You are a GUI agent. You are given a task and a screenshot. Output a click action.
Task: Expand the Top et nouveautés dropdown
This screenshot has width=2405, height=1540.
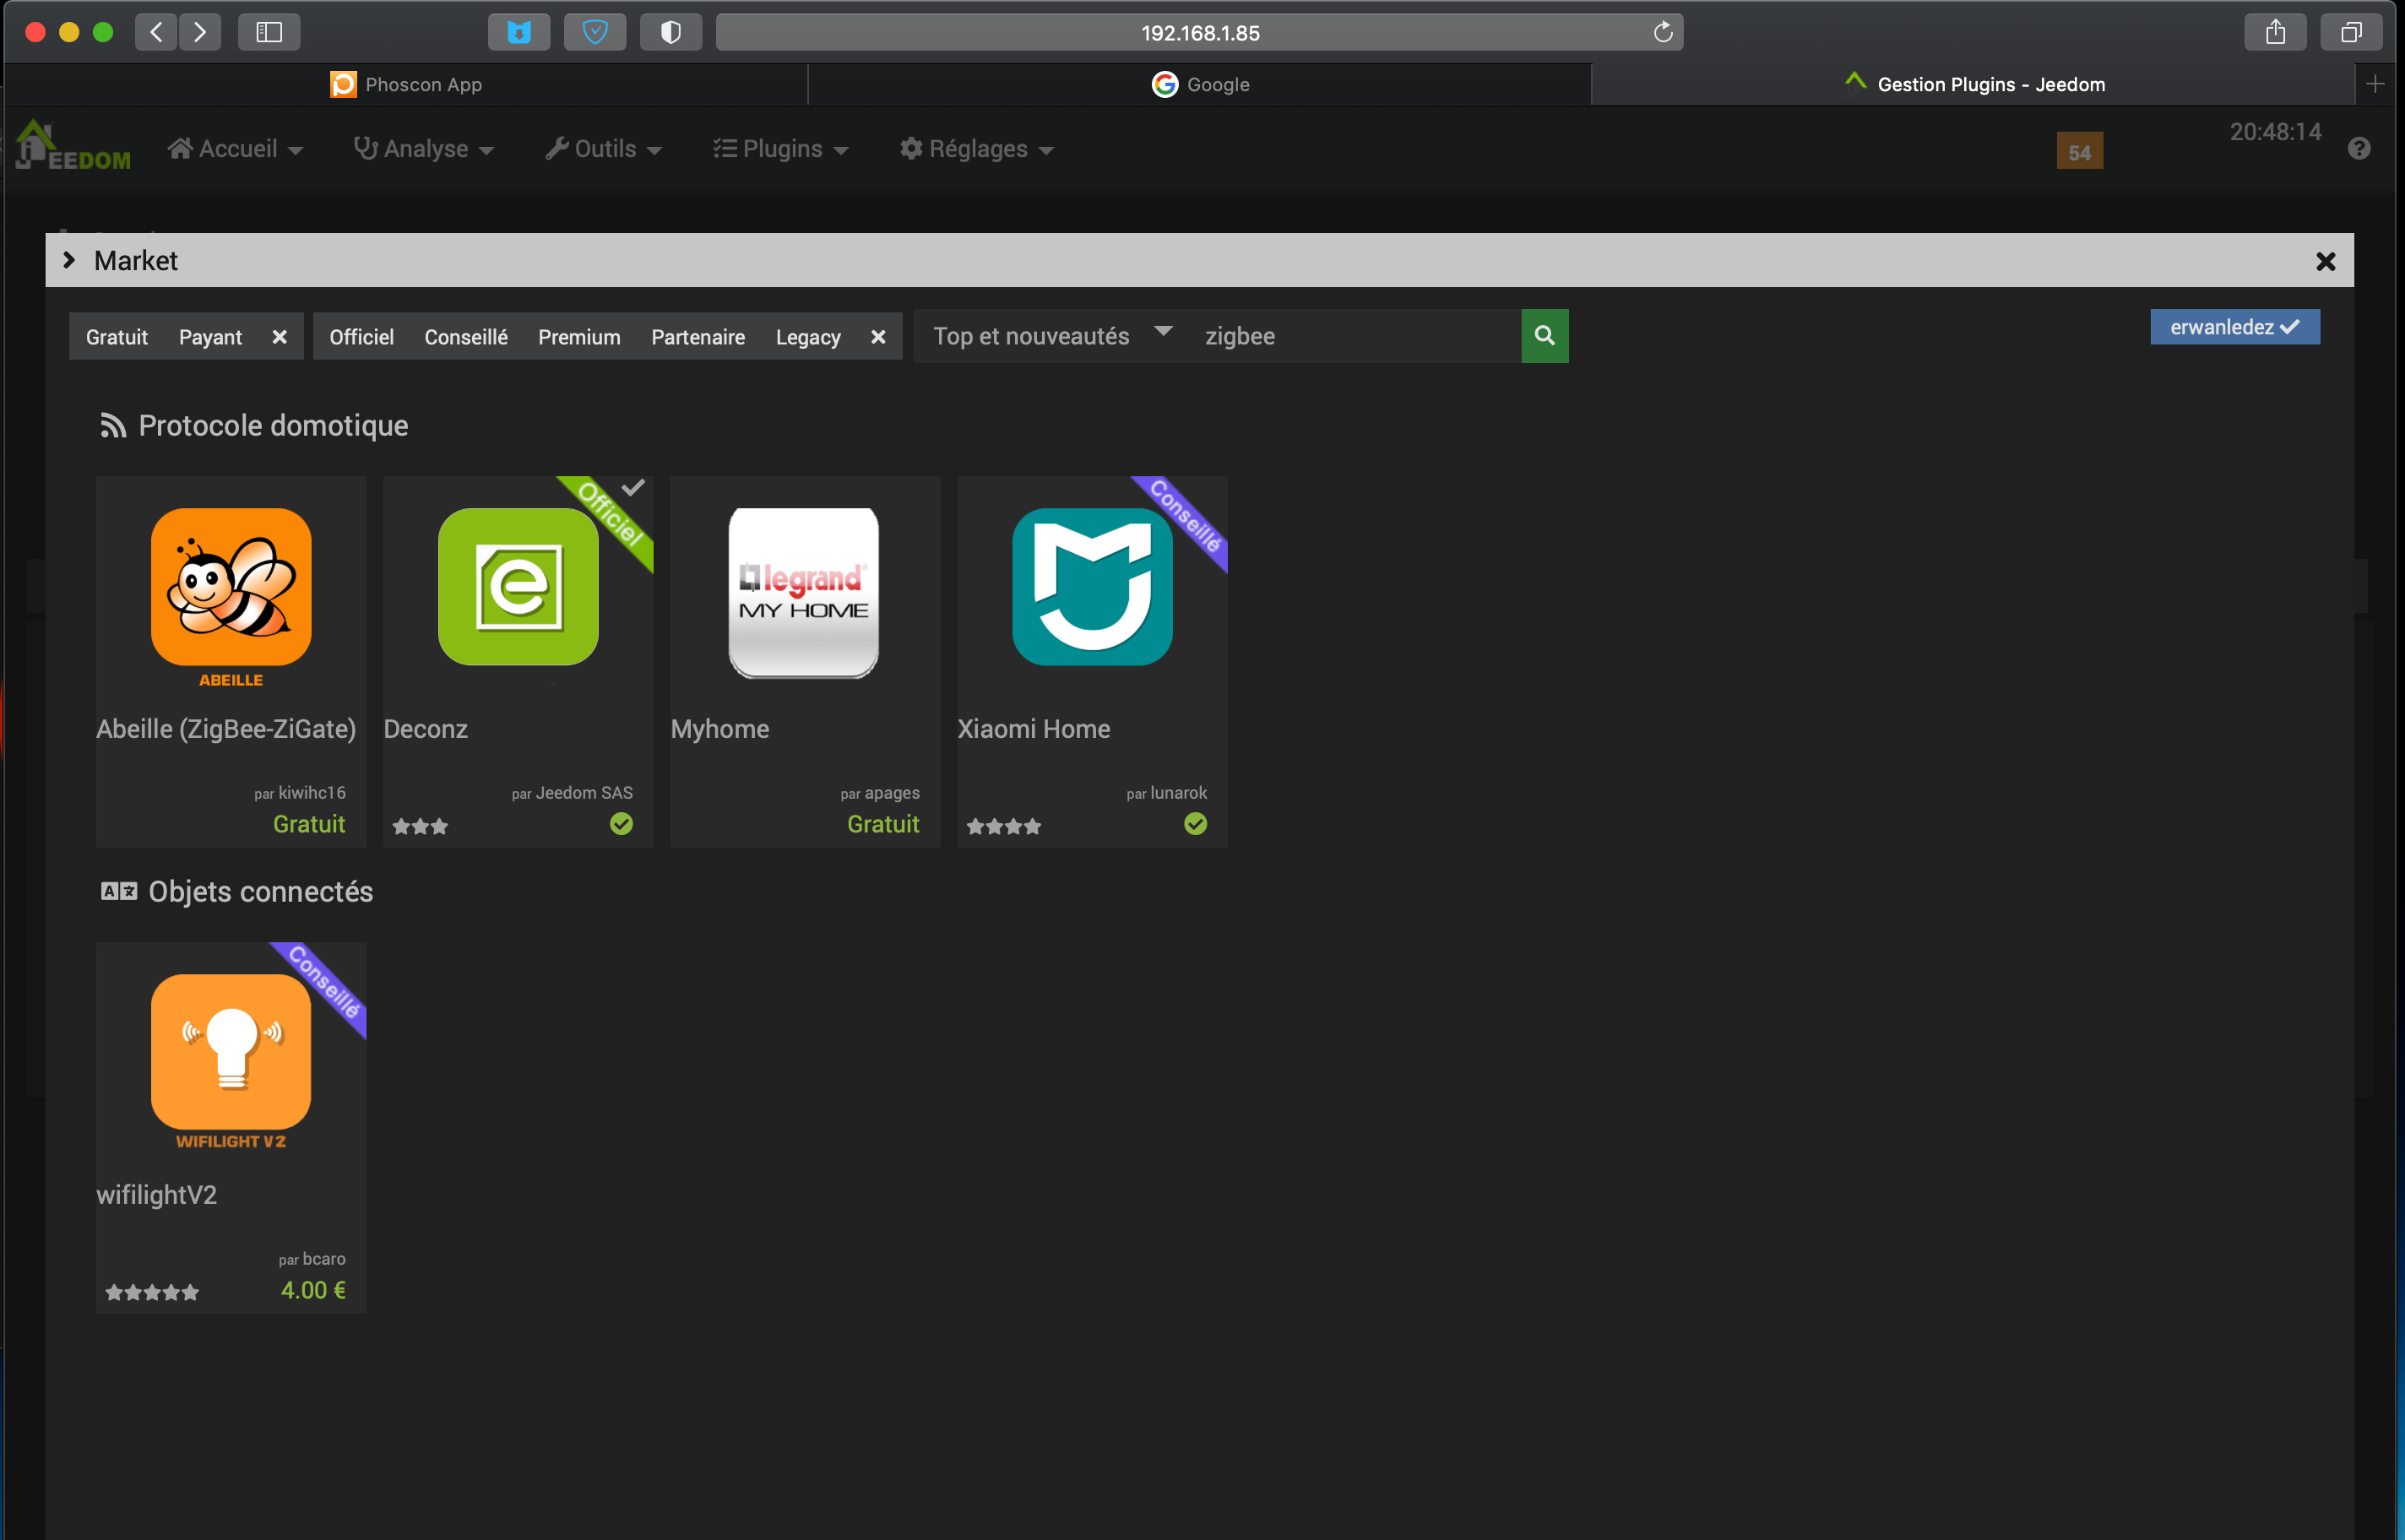click(1051, 336)
